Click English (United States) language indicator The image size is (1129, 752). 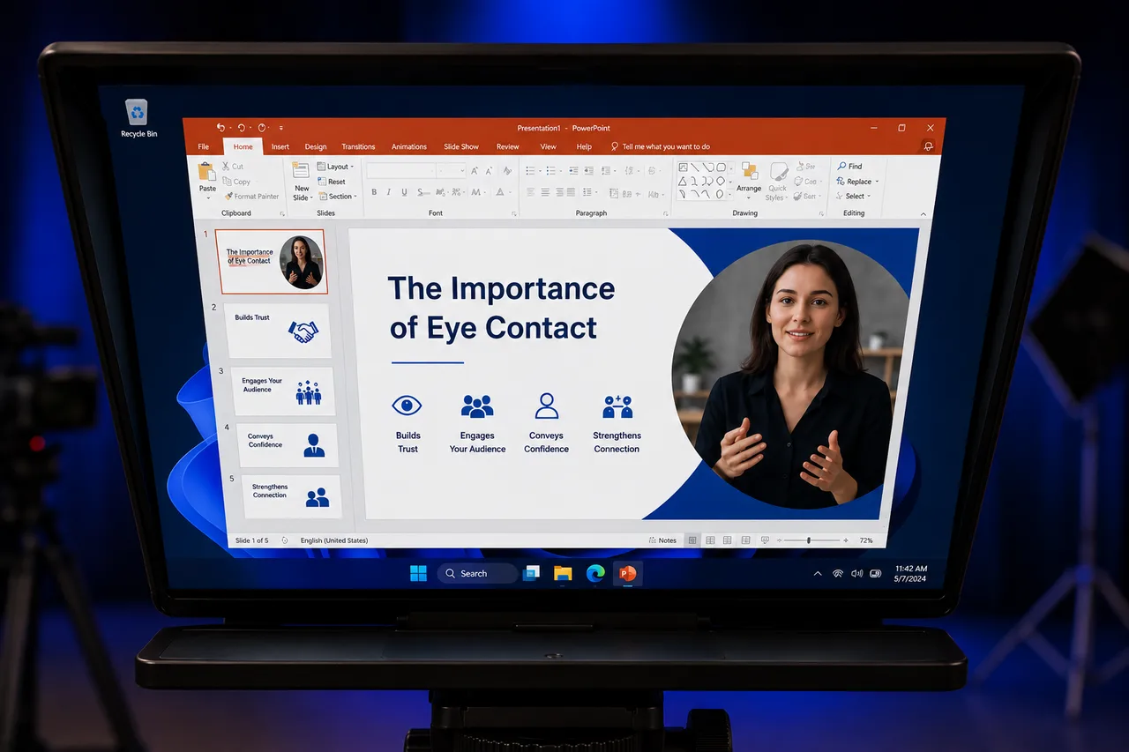(334, 540)
